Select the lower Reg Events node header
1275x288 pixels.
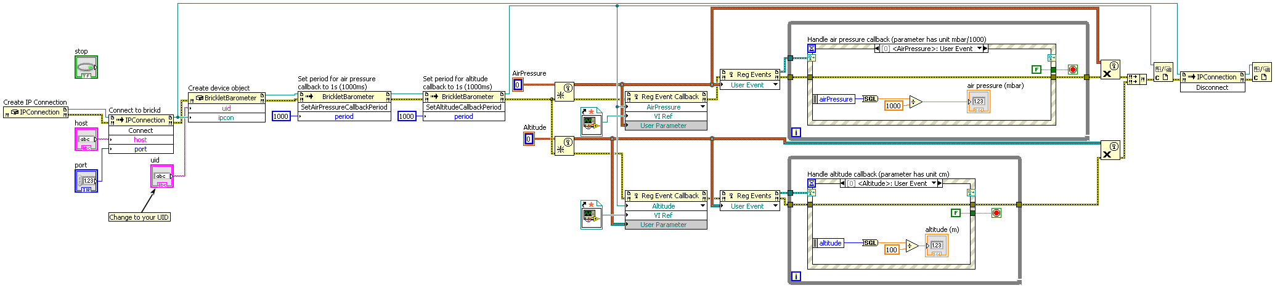click(750, 196)
